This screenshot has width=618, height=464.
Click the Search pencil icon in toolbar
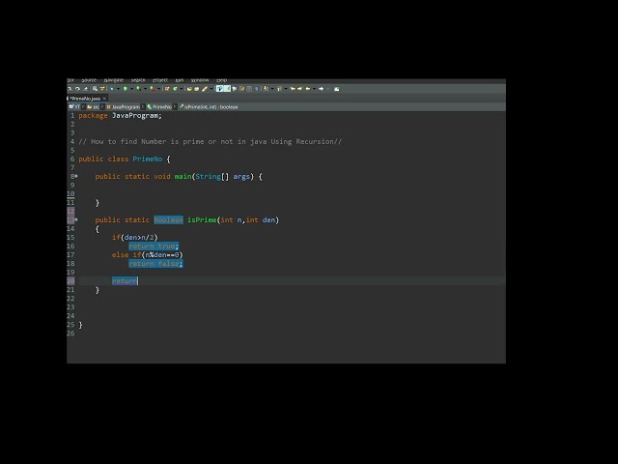tap(205, 89)
